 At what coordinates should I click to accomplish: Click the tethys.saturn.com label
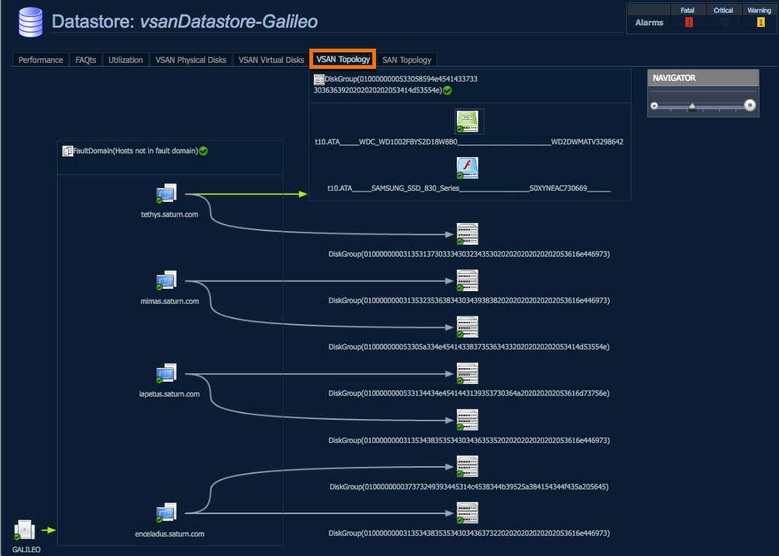coord(169,215)
